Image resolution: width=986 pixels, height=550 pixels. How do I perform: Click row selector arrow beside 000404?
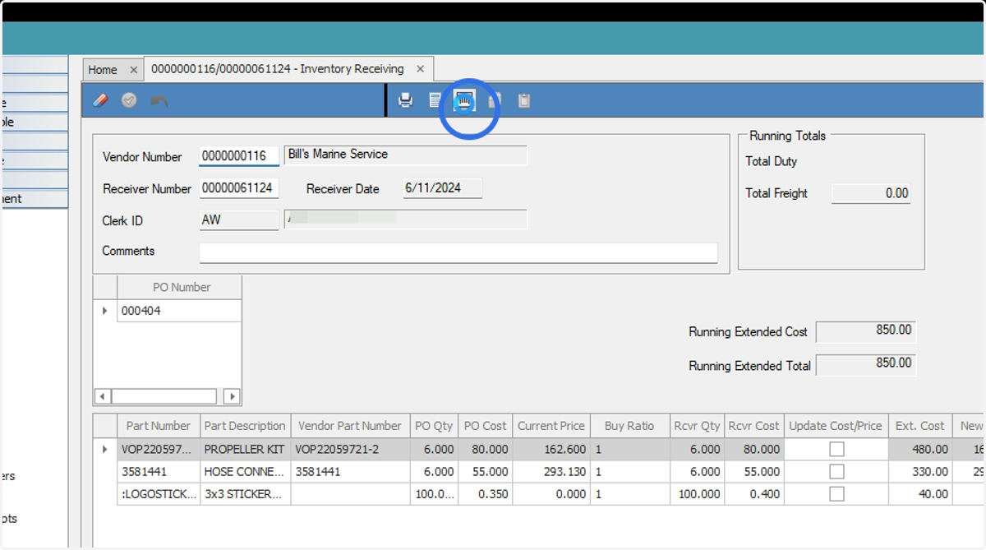point(105,311)
